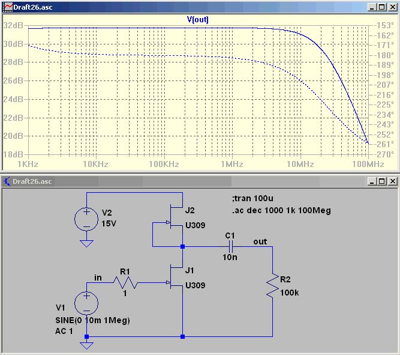Close the waveform plot window
Screen dimensions: 400x355
393,7
